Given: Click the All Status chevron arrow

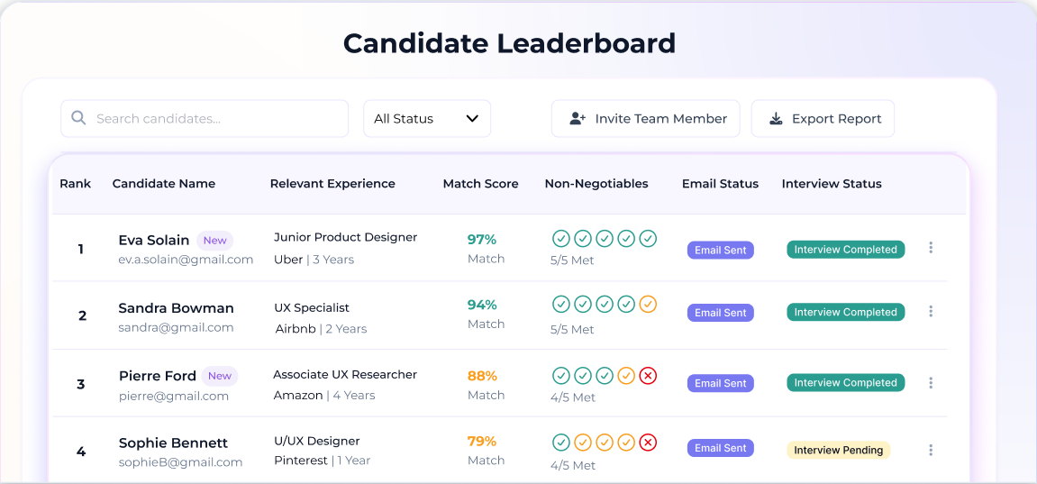Looking at the screenshot, I should click(472, 119).
